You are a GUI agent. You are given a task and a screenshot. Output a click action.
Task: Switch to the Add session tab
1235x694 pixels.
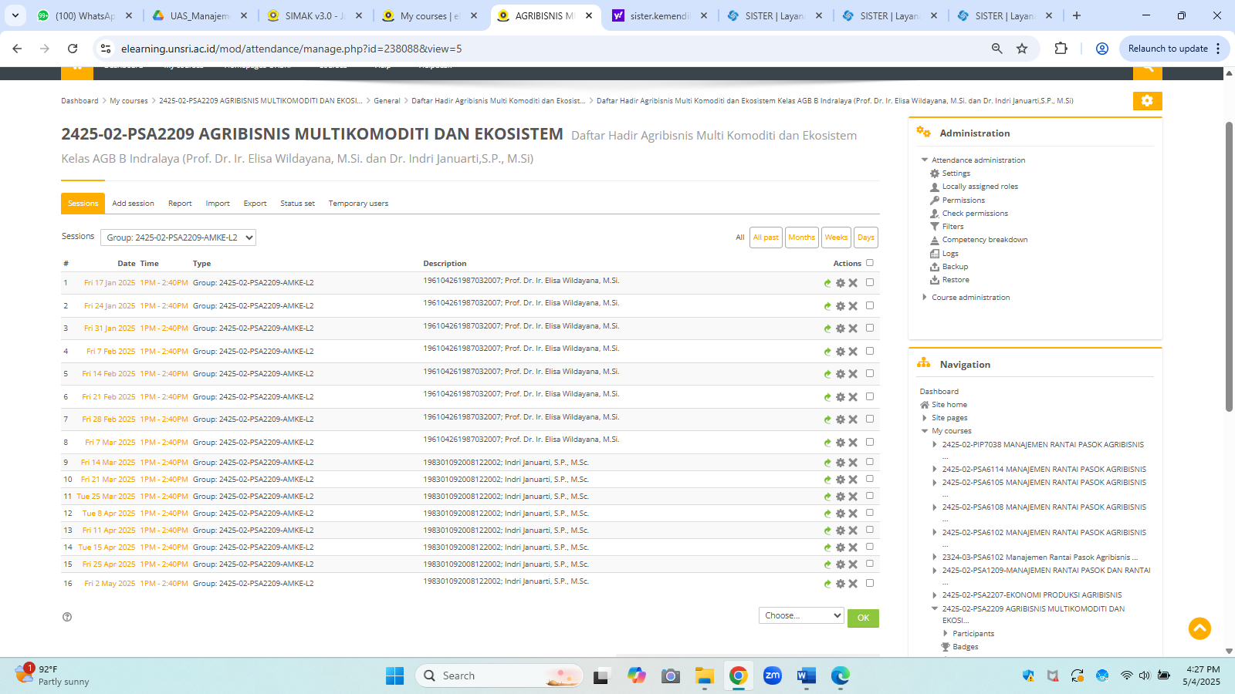point(133,204)
